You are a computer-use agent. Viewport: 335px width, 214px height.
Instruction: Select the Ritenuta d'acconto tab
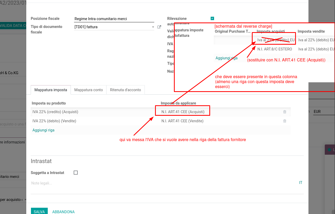125,90
